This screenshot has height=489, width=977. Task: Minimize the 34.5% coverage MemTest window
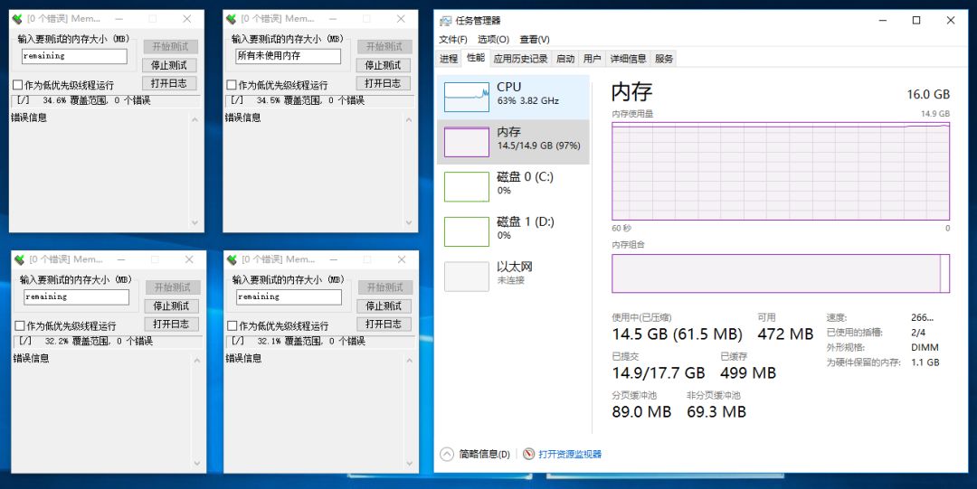click(332, 19)
